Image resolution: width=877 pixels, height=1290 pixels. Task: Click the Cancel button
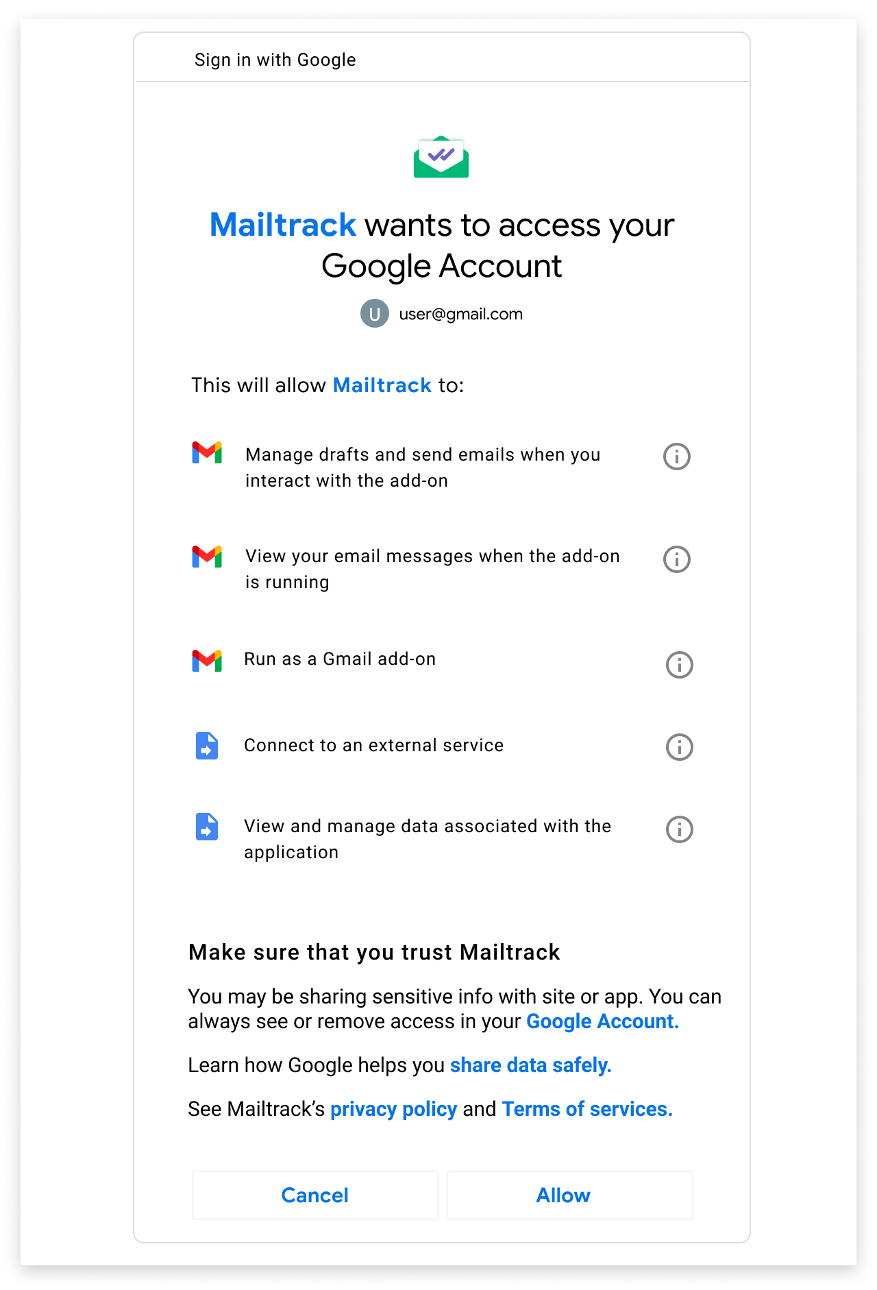(x=315, y=1195)
